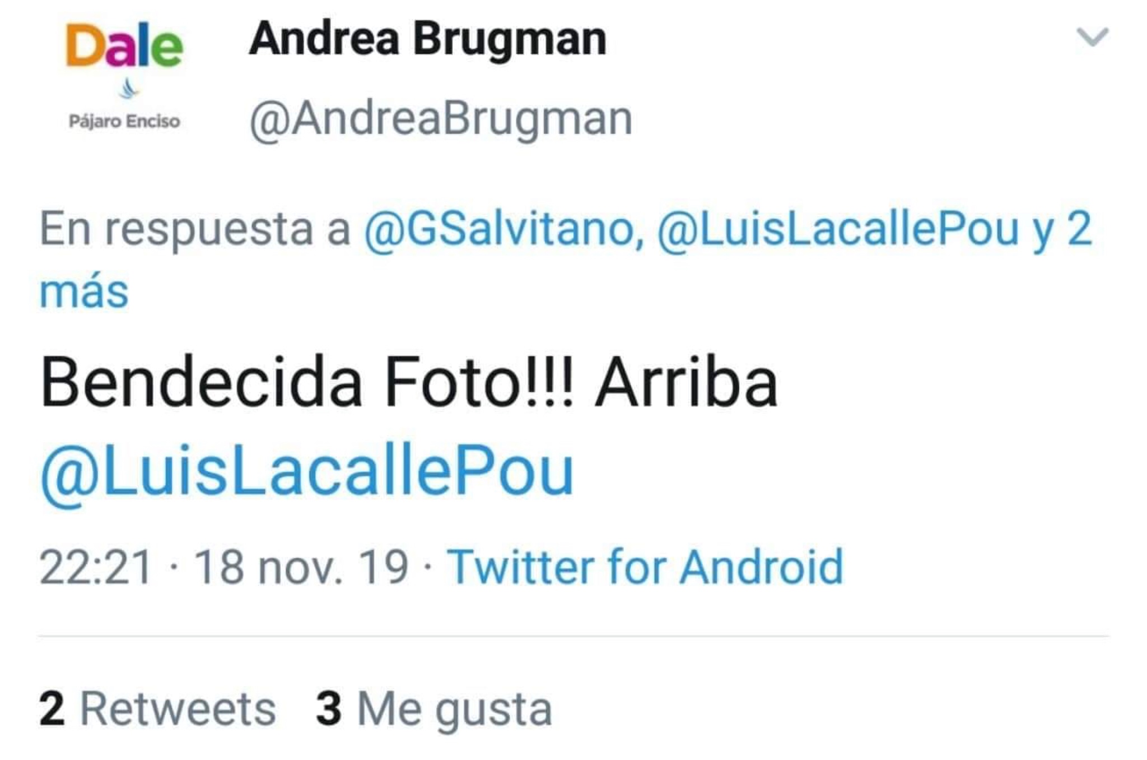Open the Dale Pájaro Enciso profile avatar
Screen dimensions: 1147x760
point(124,76)
